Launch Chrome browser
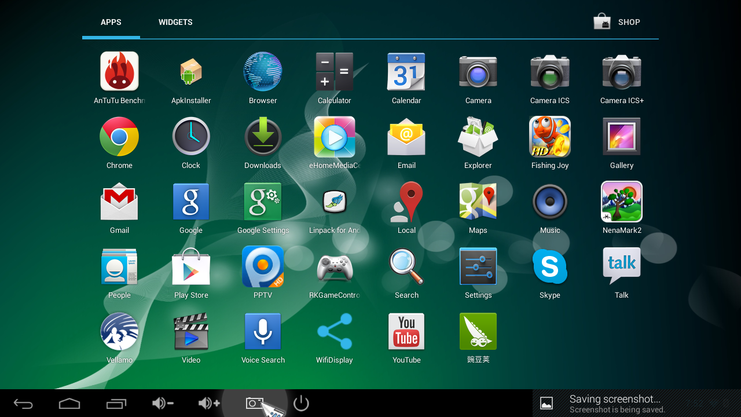 (x=119, y=137)
